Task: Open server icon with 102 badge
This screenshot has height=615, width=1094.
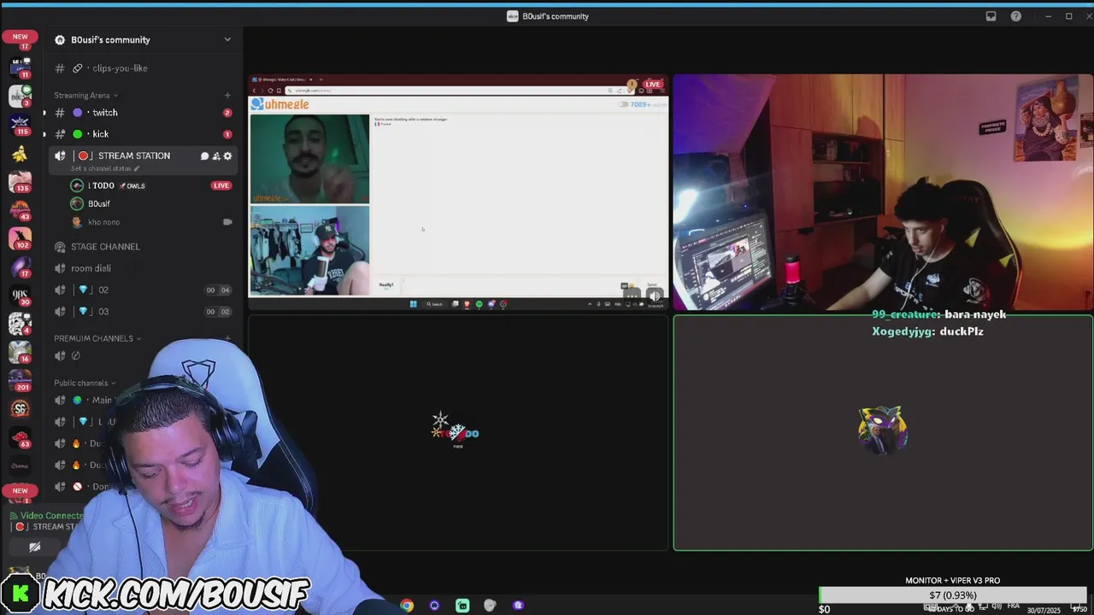Action: click(20, 237)
